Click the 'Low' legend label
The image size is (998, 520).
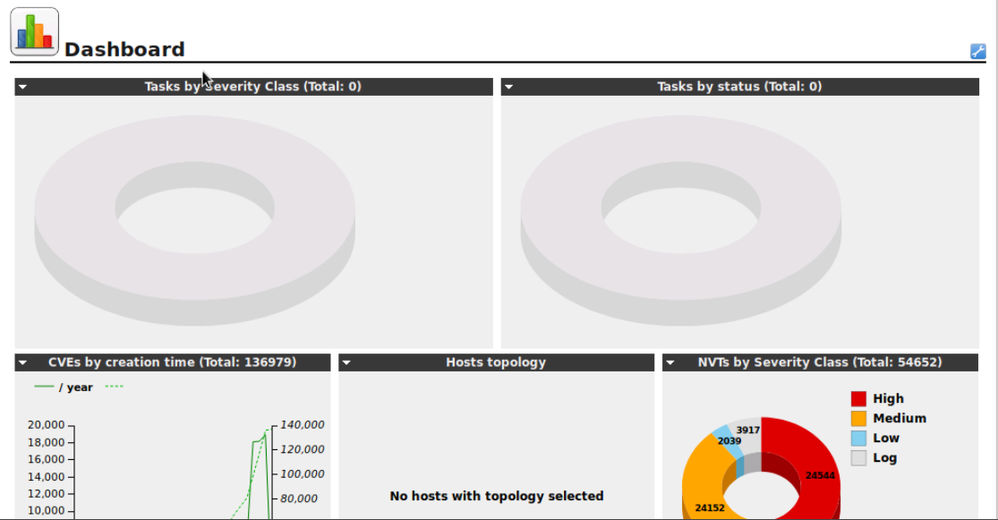click(x=886, y=439)
